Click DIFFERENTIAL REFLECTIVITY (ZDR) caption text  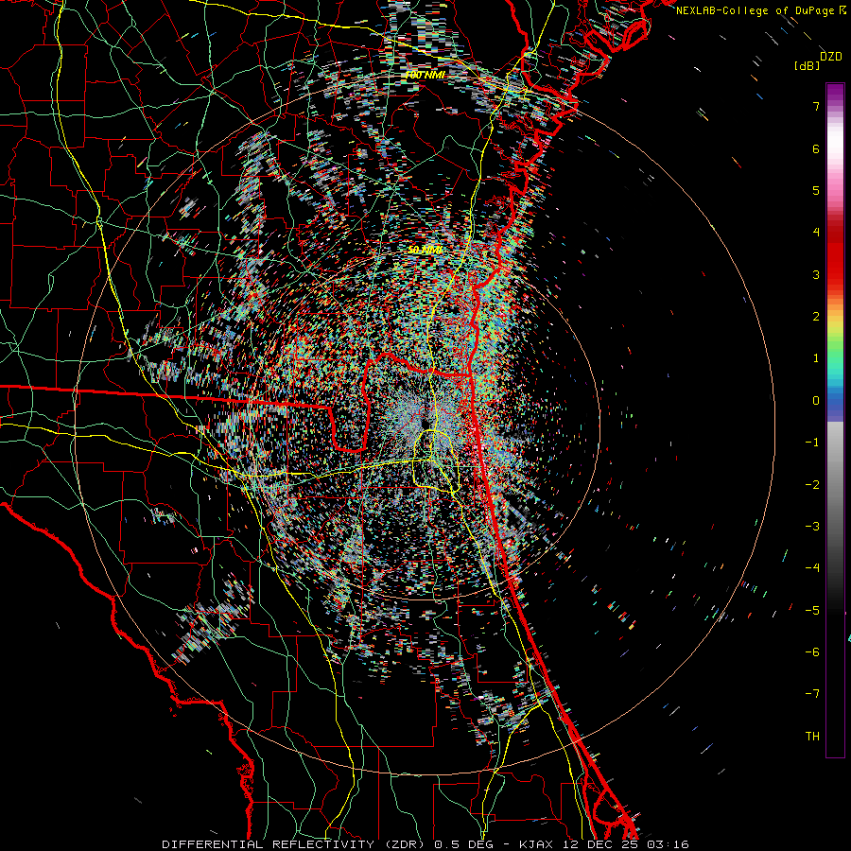[x=295, y=844]
